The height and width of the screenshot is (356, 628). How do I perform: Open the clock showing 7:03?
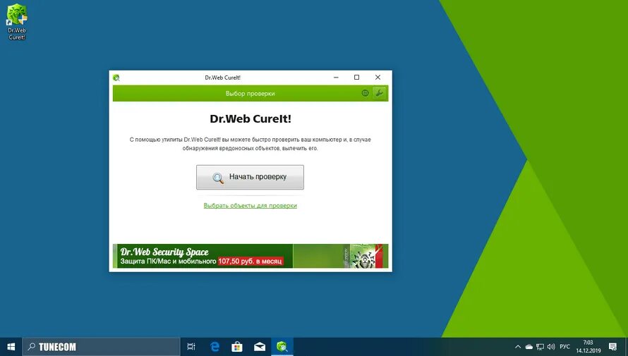click(588, 347)
